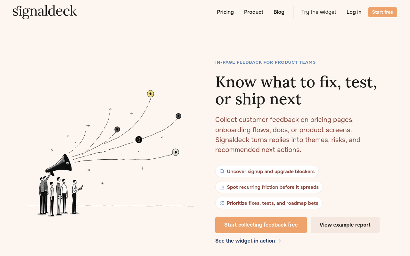Click the yellow dot in the illustration
Screen dimensions: 410x256
click(x=151, y=94)
